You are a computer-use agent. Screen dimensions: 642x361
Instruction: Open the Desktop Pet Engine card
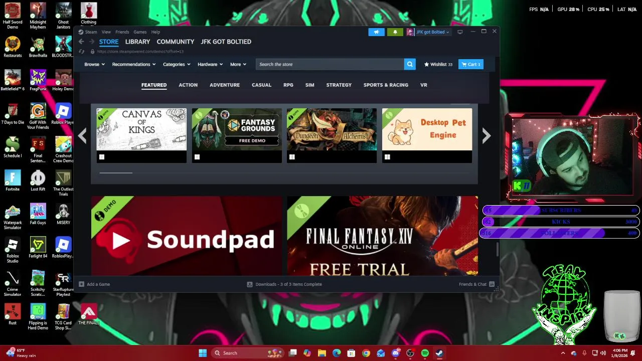(427, 135)
